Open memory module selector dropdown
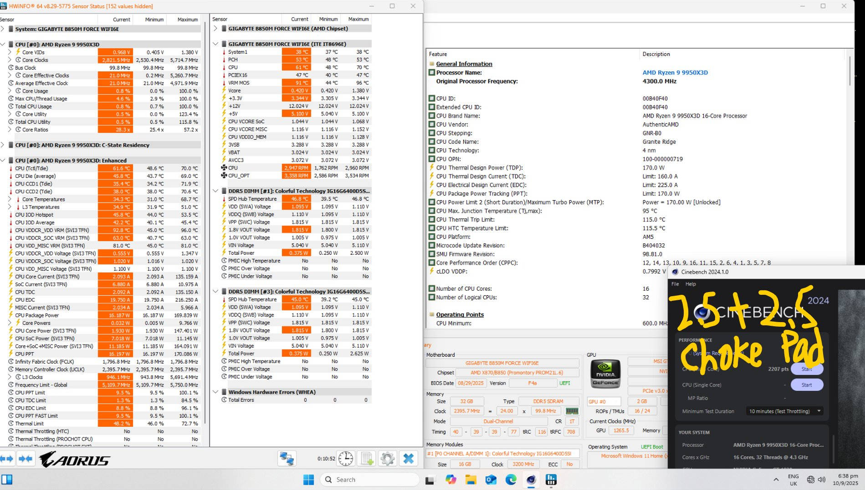The height and width of the screenshot is (490, 865). tap(502, 454)
